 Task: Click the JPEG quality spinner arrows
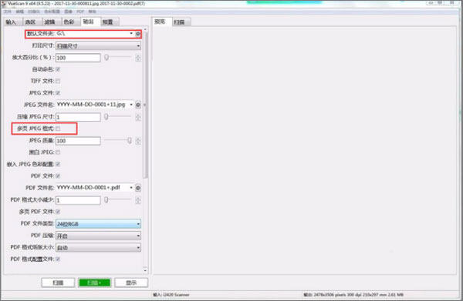point(138,141)
